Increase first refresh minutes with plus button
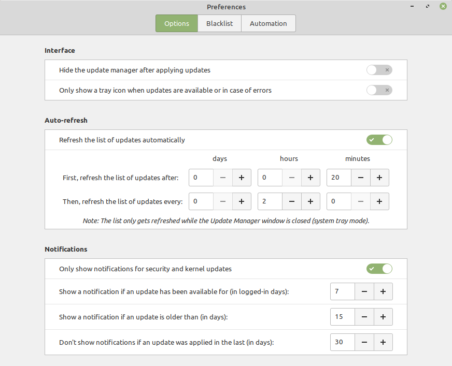Viewport: 452px width, 366px height. point(379,178)
